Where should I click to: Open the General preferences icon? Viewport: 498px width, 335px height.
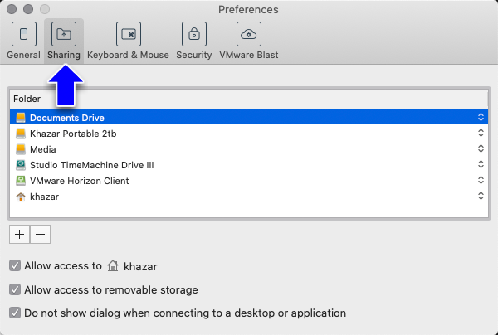click(x=24, y=34)
